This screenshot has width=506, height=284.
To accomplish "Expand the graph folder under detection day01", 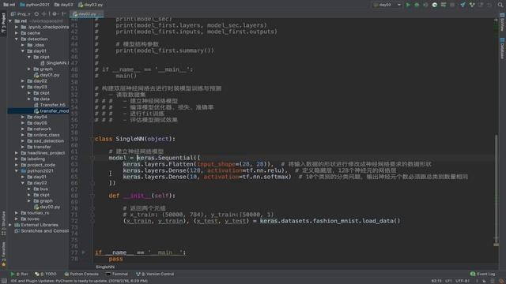I will coord(29,69).
